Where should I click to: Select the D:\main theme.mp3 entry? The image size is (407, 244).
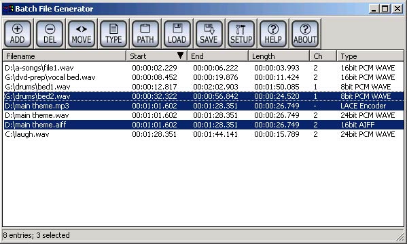[204, 106]
